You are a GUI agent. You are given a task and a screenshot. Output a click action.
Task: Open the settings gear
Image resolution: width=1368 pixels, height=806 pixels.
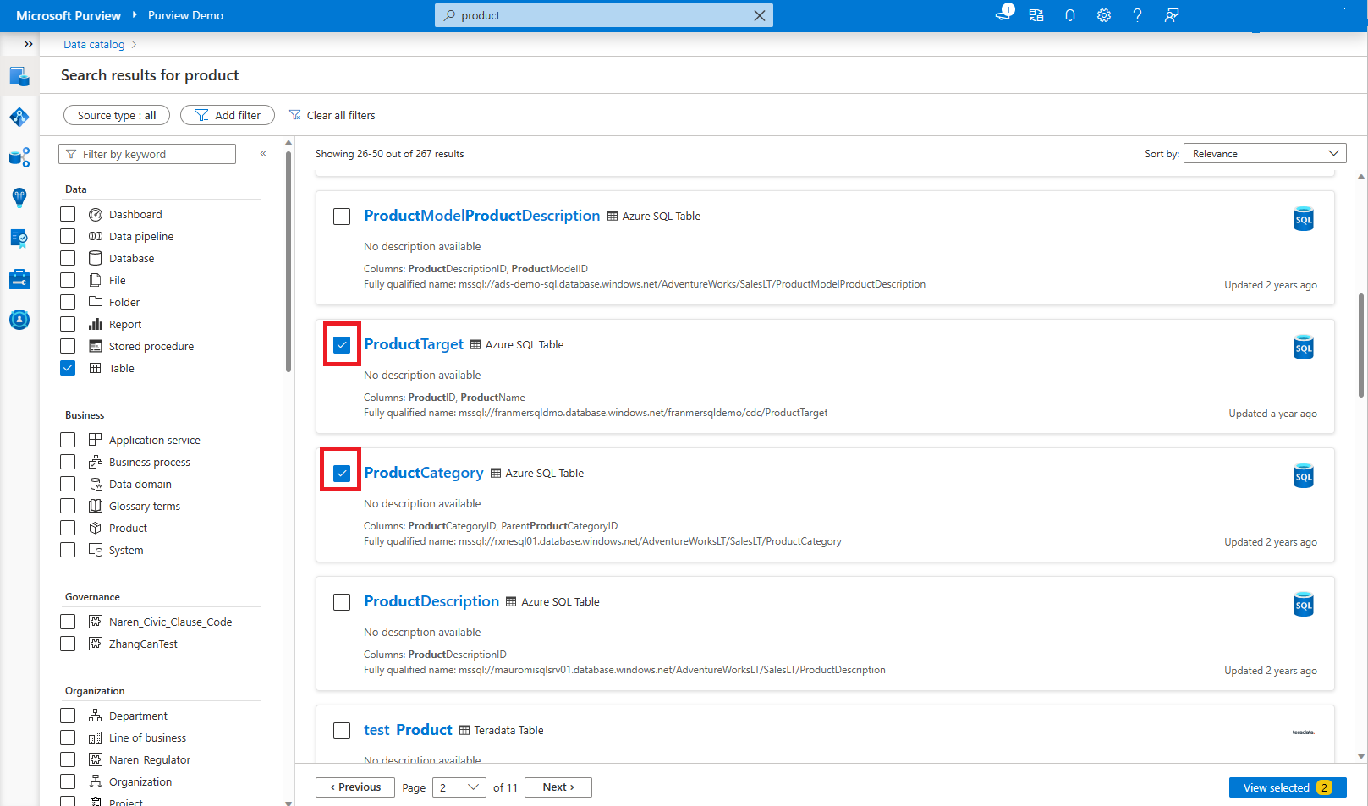tap(1104, 15)
